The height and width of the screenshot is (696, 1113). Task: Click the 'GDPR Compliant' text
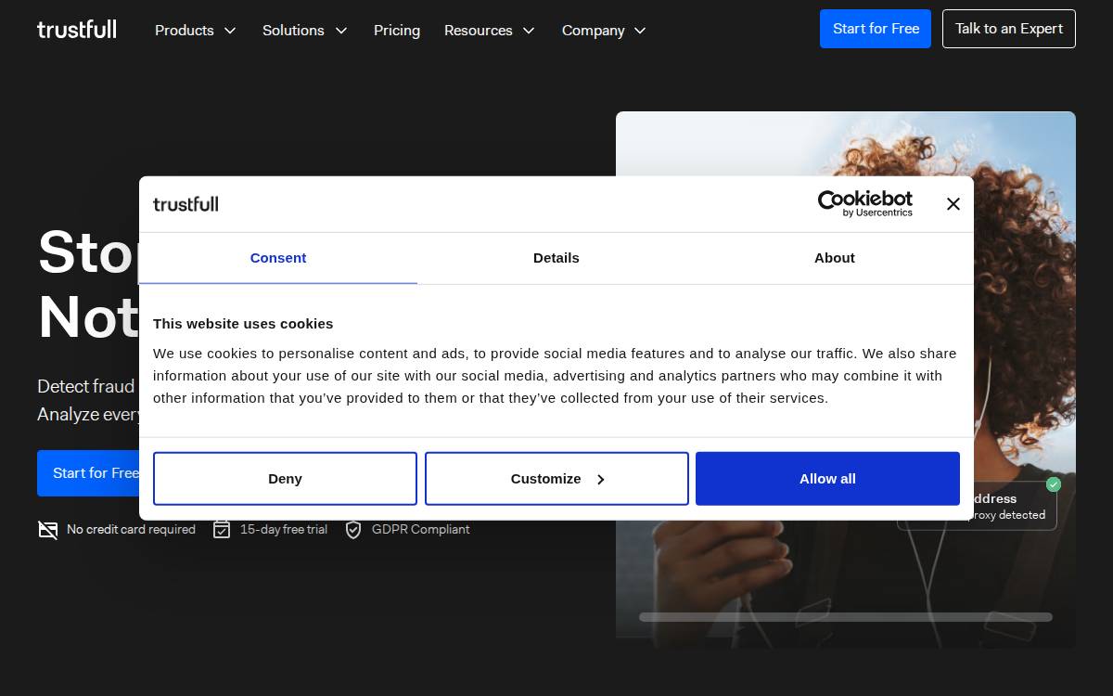pos(421,529)
